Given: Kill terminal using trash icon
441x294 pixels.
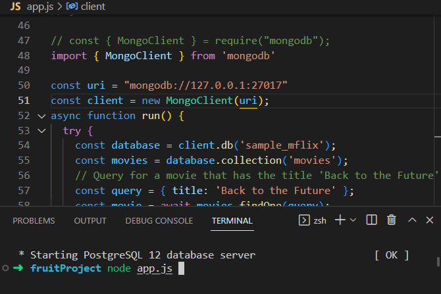Looking at the screenshot, I should click(392, 220).
